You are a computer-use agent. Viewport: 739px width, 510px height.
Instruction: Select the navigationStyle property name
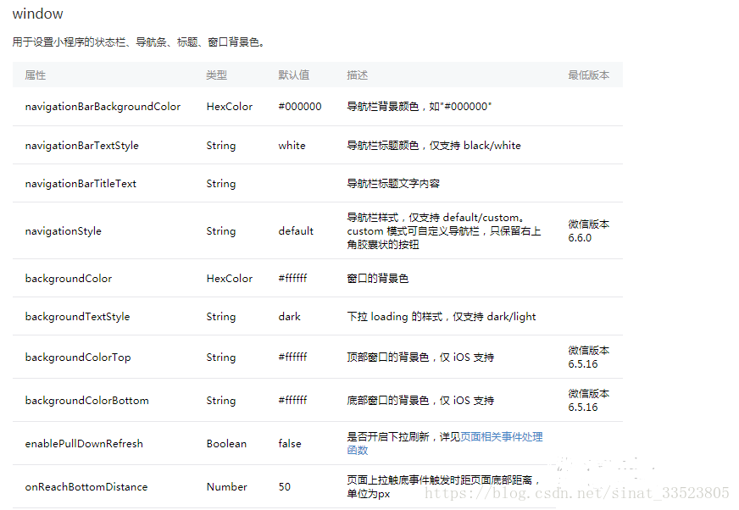point(64,230)
